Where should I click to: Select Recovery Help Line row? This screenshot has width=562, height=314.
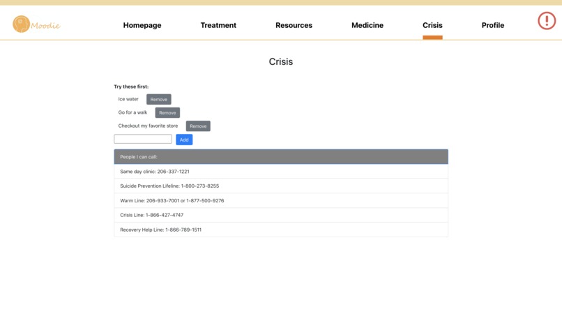tap(281, 230)
